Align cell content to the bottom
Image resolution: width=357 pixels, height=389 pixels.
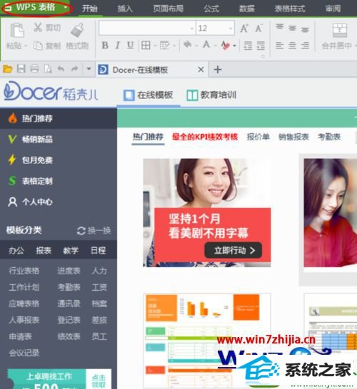click(305, 30)
